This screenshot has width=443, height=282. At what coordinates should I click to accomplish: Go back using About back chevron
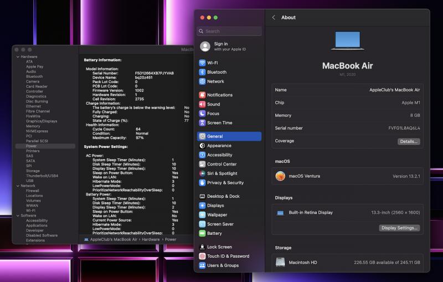[x=274, y=18]
